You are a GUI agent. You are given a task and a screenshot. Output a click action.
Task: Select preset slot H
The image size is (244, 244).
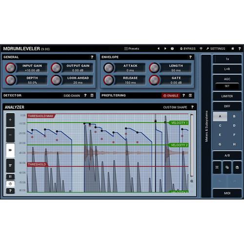click(234, 144)
